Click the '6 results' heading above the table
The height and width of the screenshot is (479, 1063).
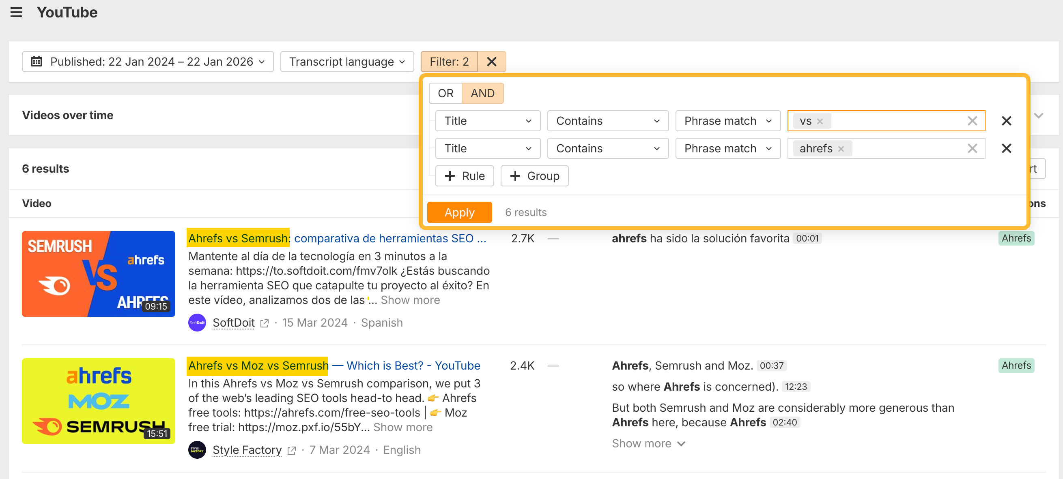pos(45,169)
